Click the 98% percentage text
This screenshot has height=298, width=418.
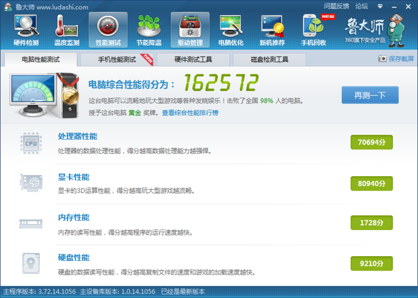[267, 101]
